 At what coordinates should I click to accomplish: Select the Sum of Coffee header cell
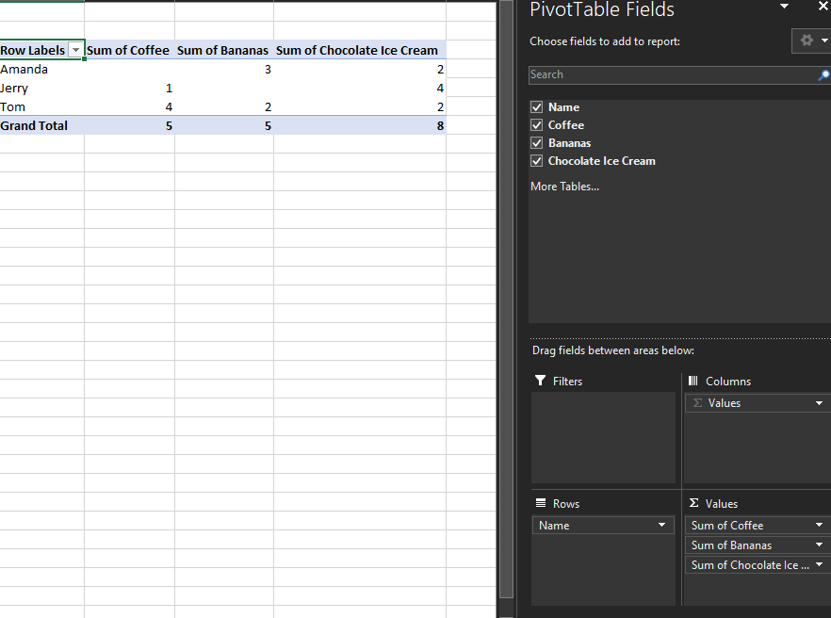(x=129, y=50)
